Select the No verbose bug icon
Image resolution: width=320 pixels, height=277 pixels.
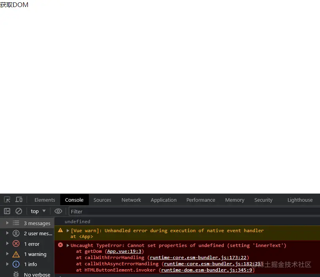click(x=16, y=274)
